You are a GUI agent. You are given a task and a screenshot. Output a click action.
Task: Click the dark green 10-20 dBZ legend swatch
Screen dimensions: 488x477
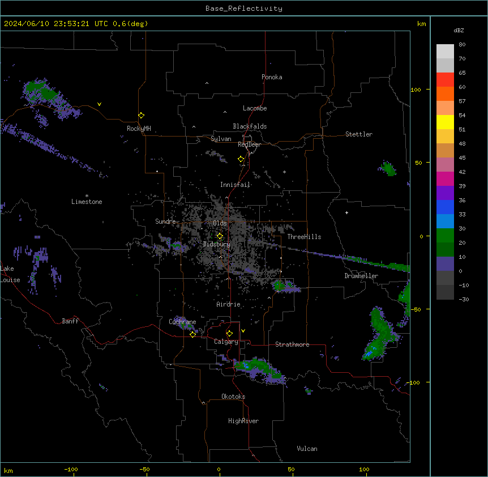click(445, 249)
